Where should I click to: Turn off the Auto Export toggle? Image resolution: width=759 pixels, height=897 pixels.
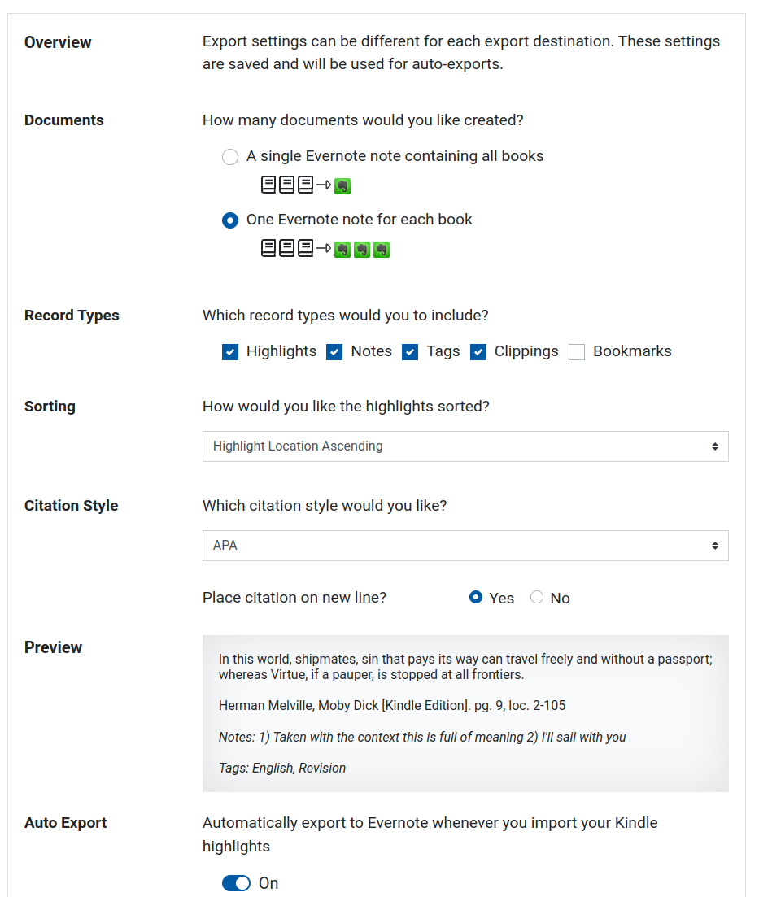(x=237, y=883)
